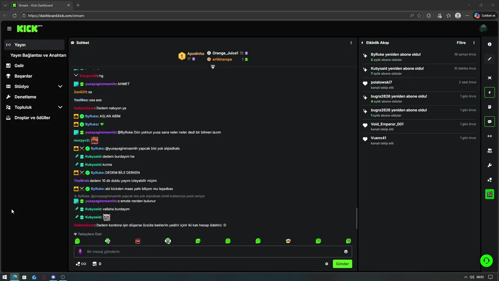Click the Edge icon in the taskbar
499x281 pixels.
point(14,277)
